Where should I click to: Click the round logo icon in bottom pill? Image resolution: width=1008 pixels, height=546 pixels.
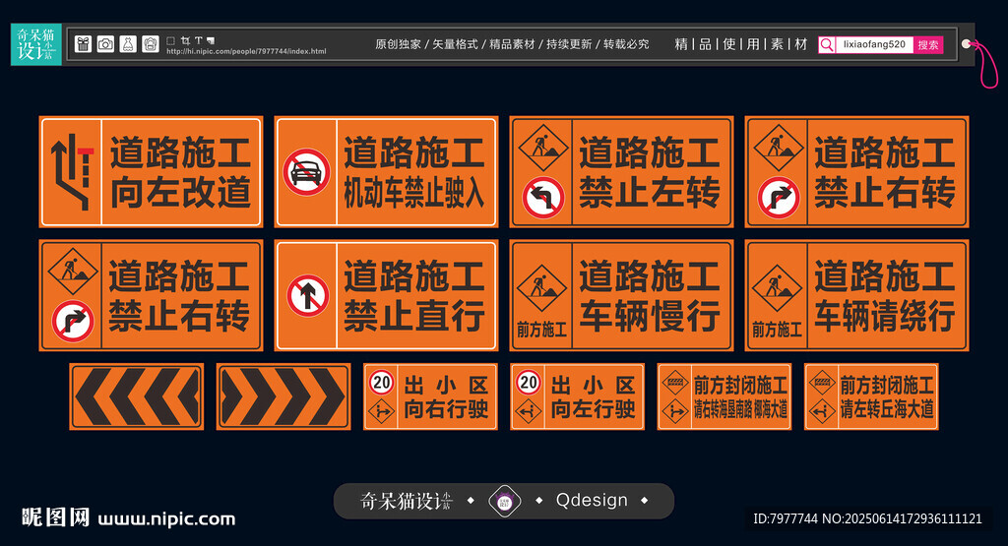pos(505,501)
